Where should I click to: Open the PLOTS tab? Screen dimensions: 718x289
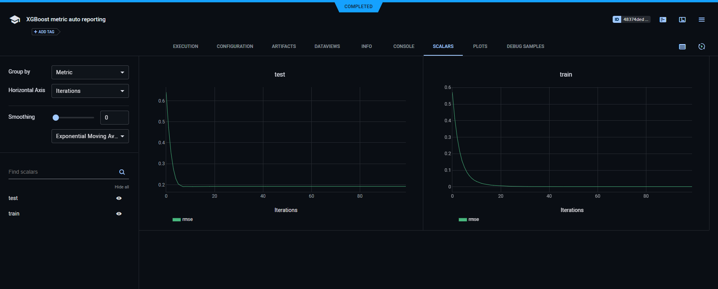click(480, 46)
